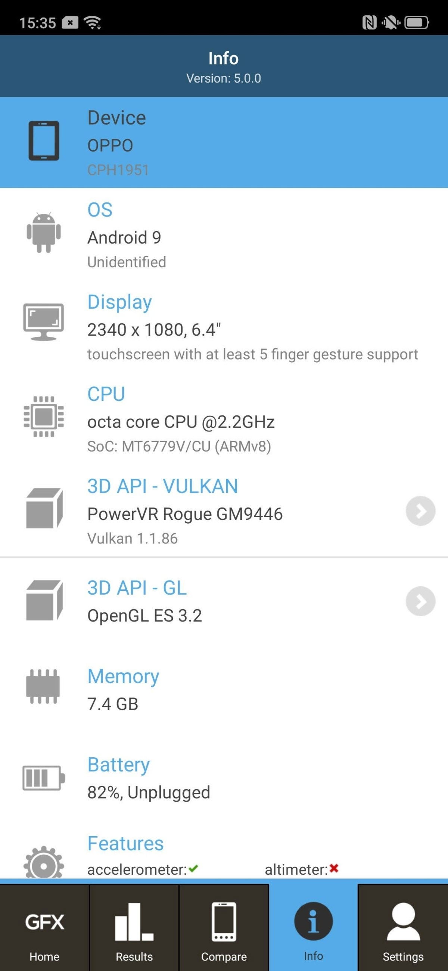Switch to the Results tab

134,927
